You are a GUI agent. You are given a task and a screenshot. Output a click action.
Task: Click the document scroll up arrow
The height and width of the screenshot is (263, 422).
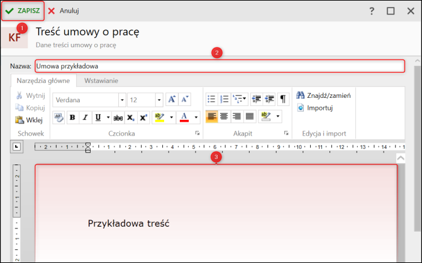pos(401,158)
